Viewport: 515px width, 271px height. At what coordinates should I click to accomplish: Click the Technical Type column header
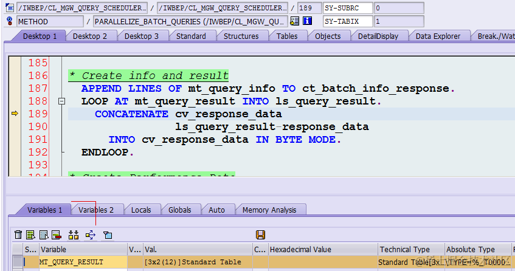point(411,249)
